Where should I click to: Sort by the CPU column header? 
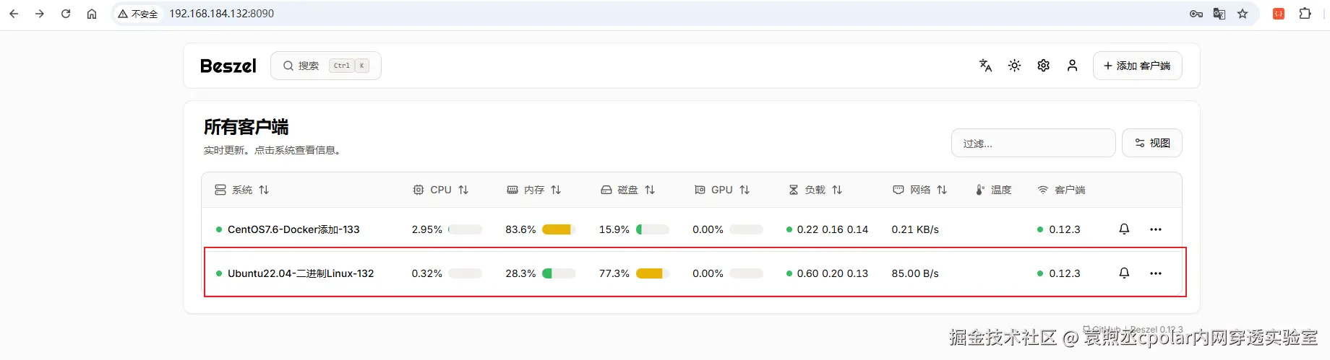[440, 190]
